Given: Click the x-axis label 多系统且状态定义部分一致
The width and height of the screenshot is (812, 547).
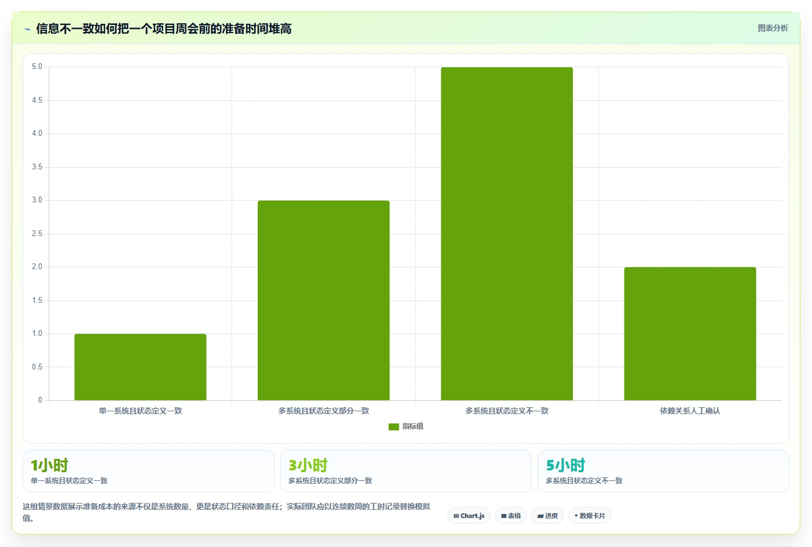Looking at the screenshot, I should click(323, 411).
